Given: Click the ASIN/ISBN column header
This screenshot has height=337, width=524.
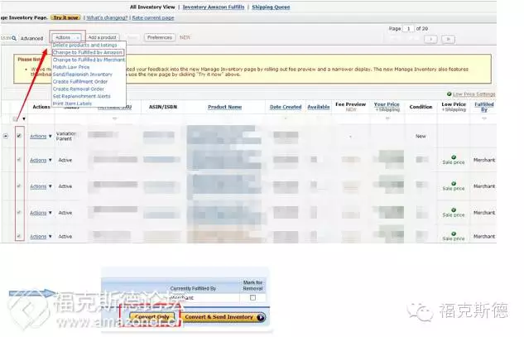Looking at the screenshot, I should [163, 107].
